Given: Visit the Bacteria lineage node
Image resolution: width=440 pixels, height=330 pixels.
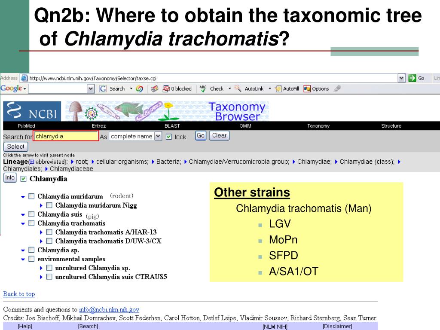Looking at the screenshot, I should point(168,162).
